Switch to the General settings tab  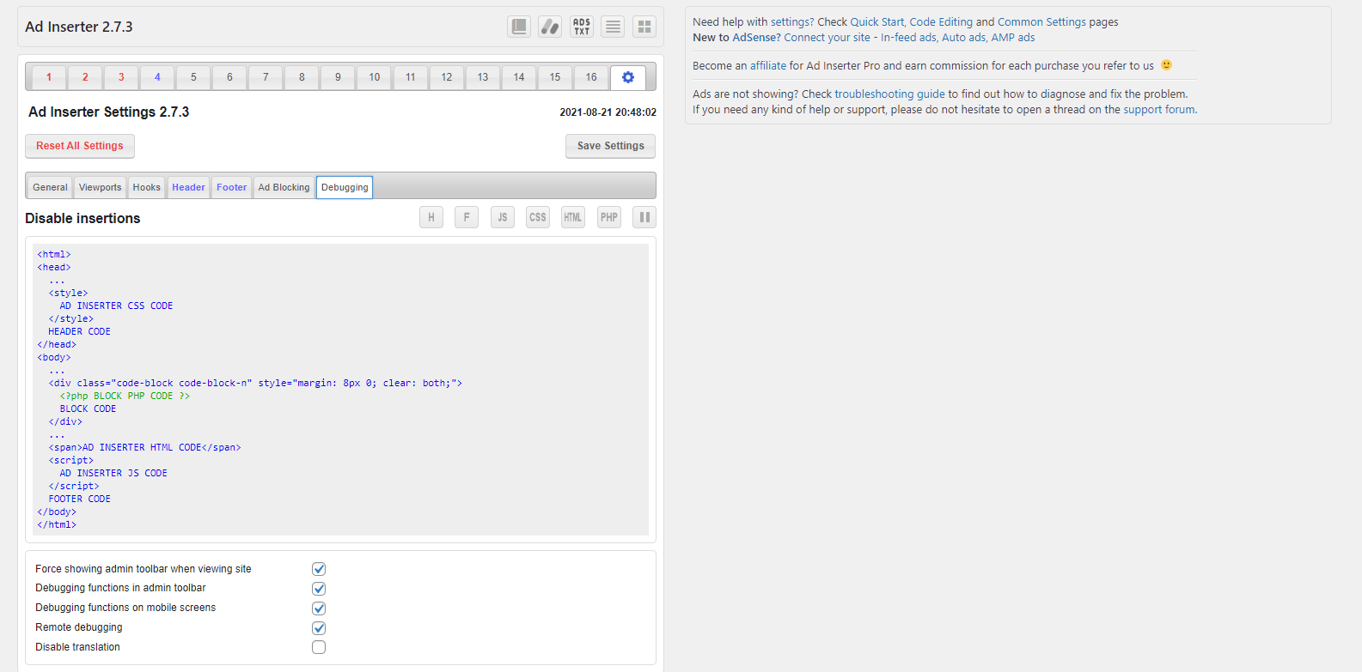[50, 187]
